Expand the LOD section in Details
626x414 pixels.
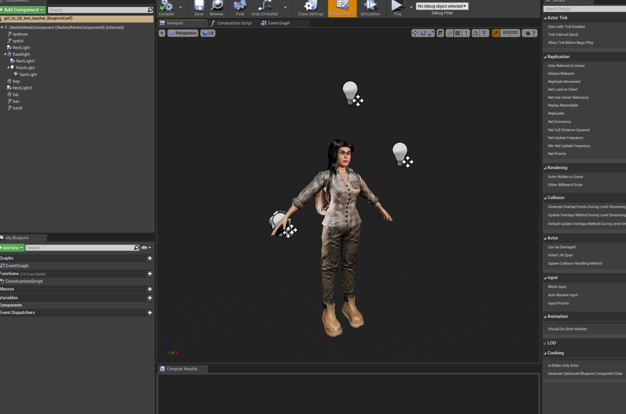coord(545,343)
